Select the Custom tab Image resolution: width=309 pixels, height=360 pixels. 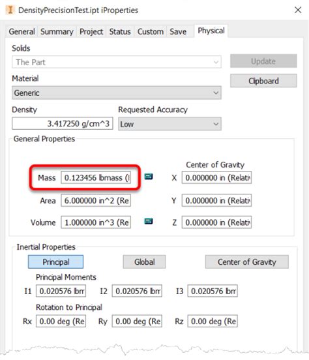tap(151, 31)
